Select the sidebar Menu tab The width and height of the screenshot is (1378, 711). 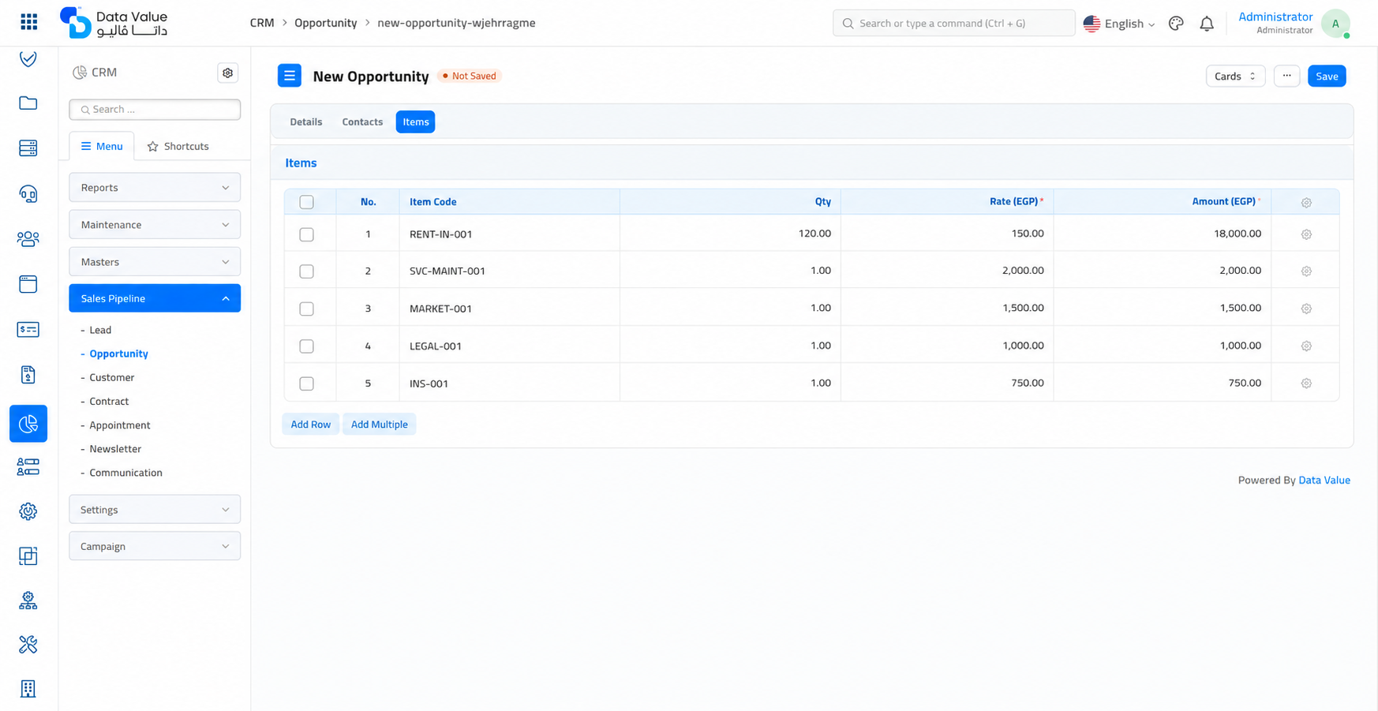point(102,146)
